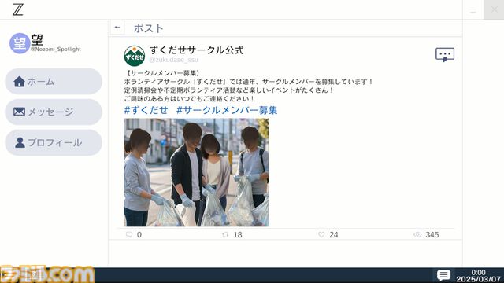
Task: Click the 望 user avatar
Action: (20, 43)
